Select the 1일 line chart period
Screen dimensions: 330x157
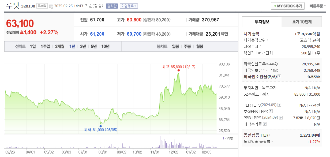[33, 46]
